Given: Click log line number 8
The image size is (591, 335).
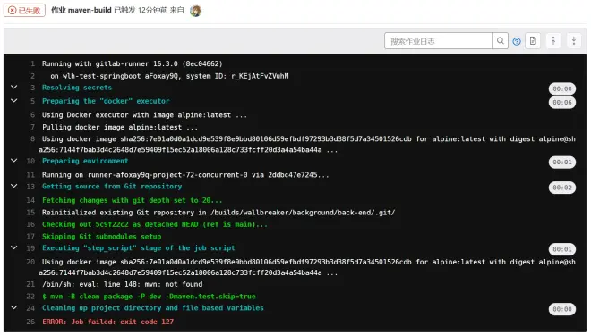Looking at the screenshot, I should tap(33, 138).
